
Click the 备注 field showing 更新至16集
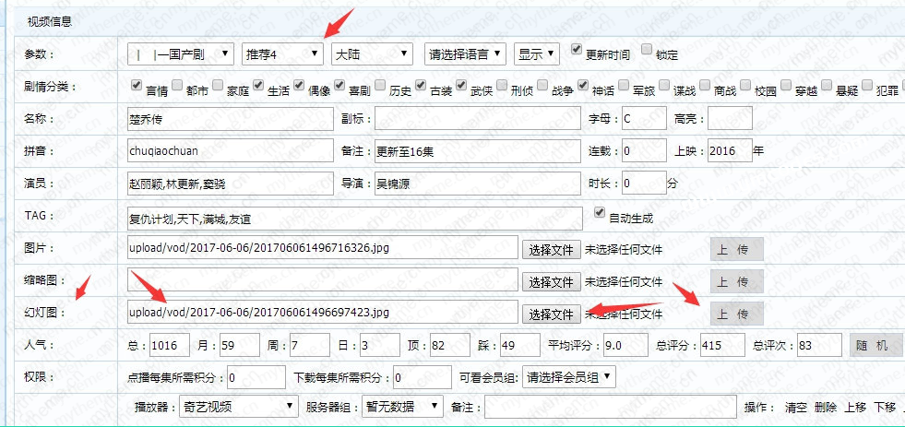pos(477,151)
